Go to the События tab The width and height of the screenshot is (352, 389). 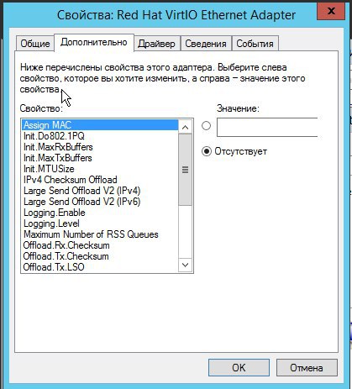tap(255, 44)
